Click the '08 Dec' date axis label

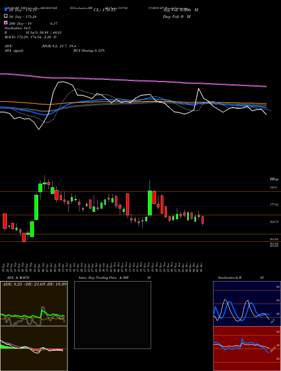pyautogui.click(x=201, y=268)
